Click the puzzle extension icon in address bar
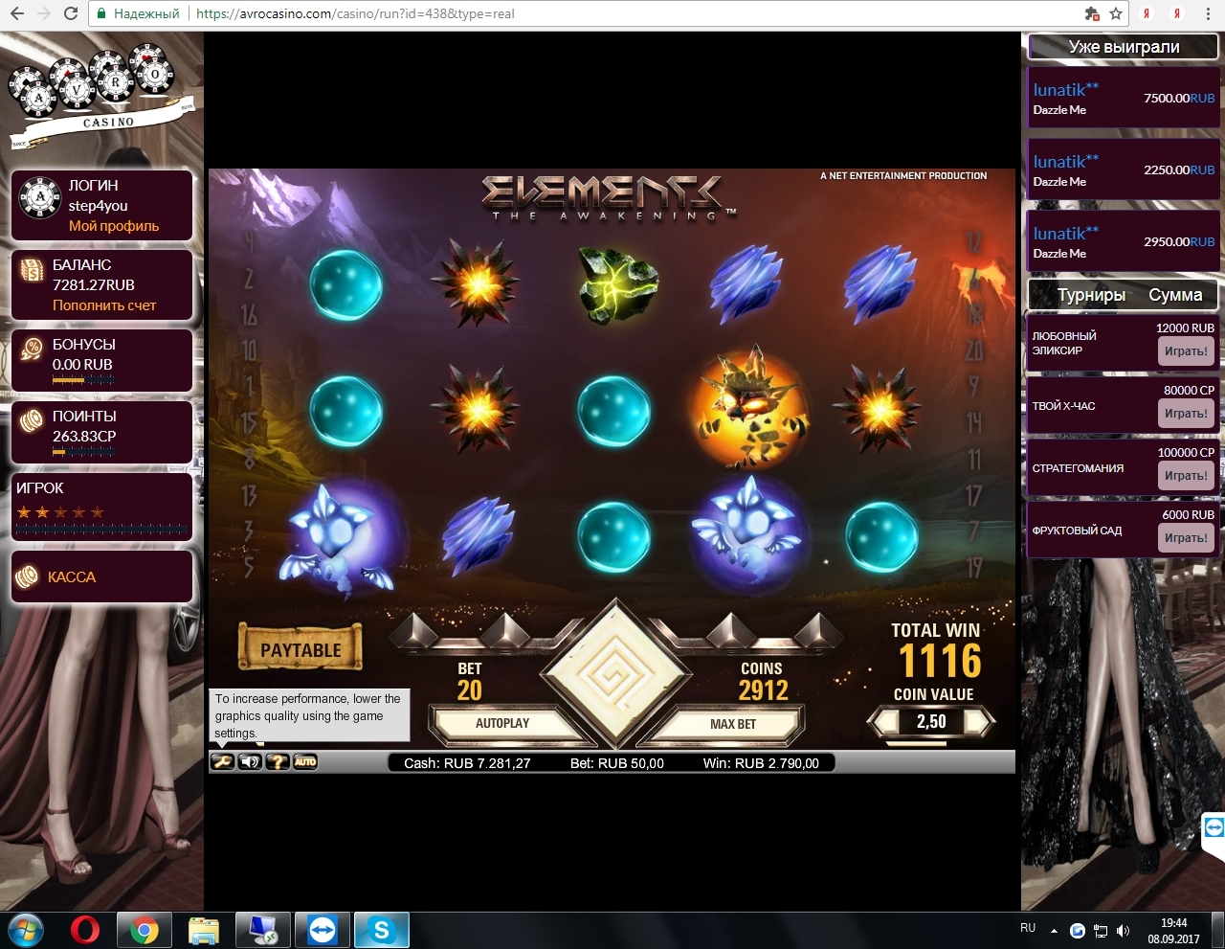Viewport: 1225px width, 949px height. (1092, 13)
